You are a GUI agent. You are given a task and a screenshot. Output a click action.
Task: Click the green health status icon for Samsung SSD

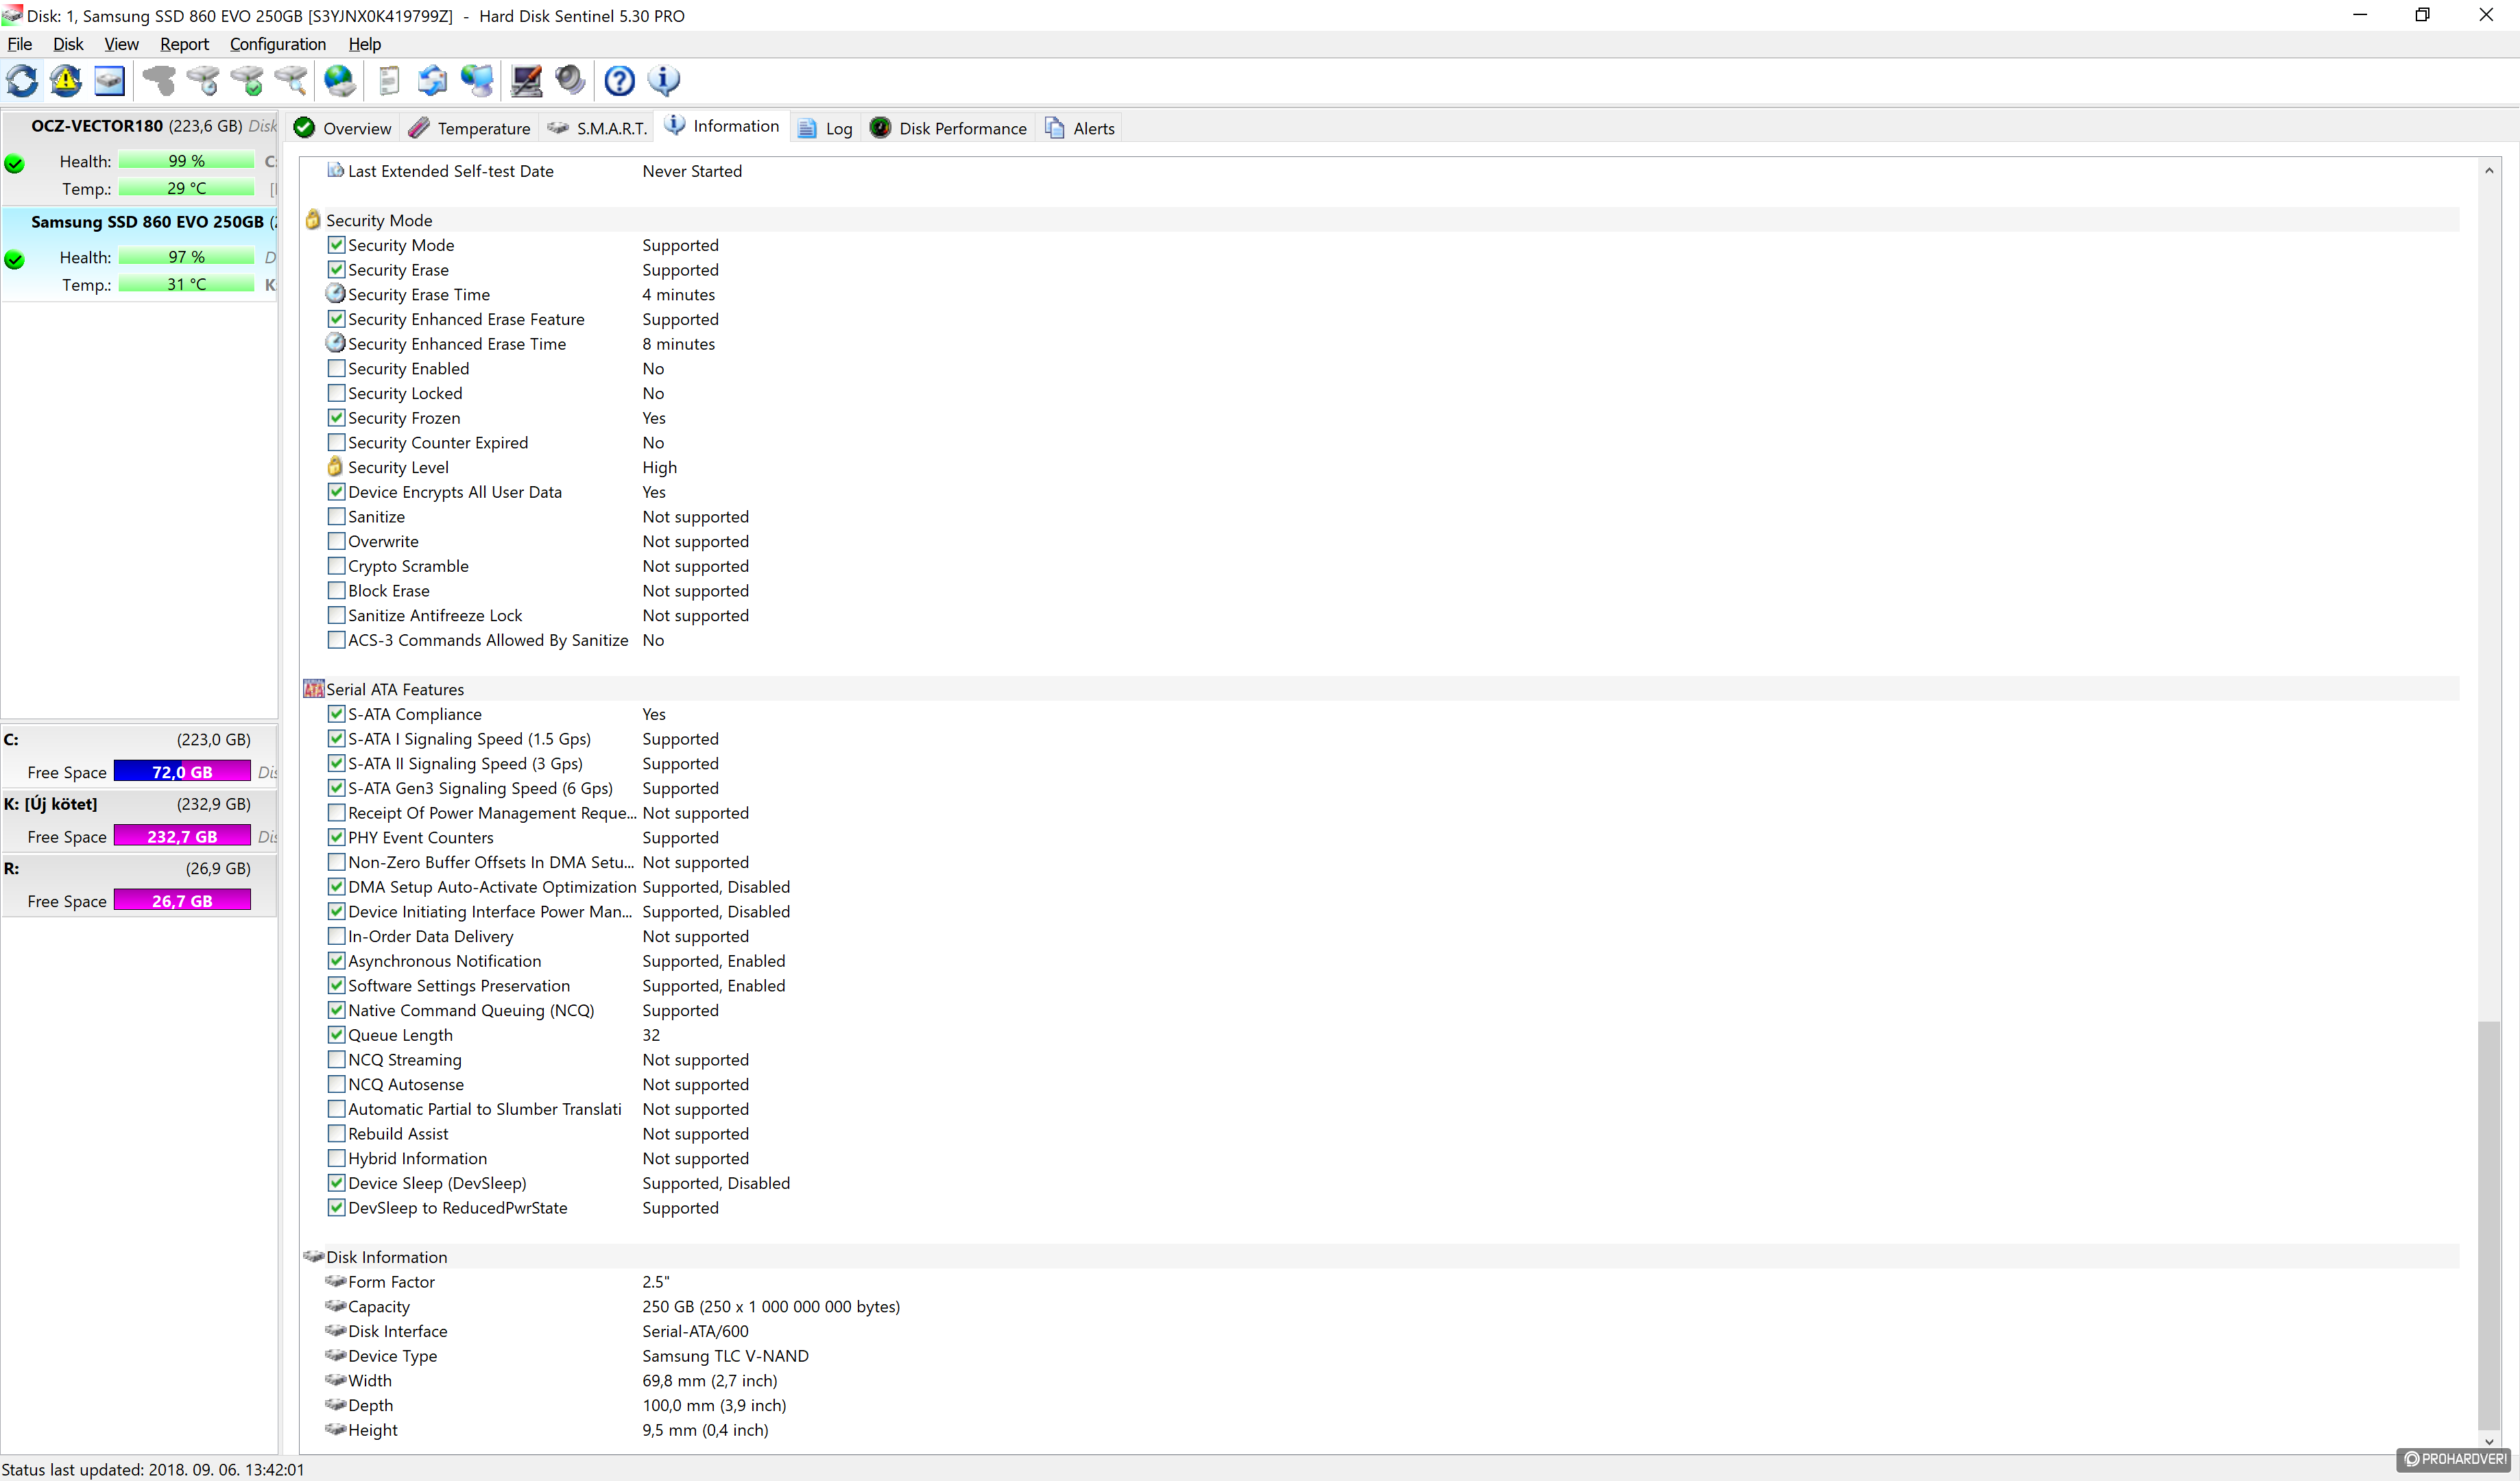14,259
